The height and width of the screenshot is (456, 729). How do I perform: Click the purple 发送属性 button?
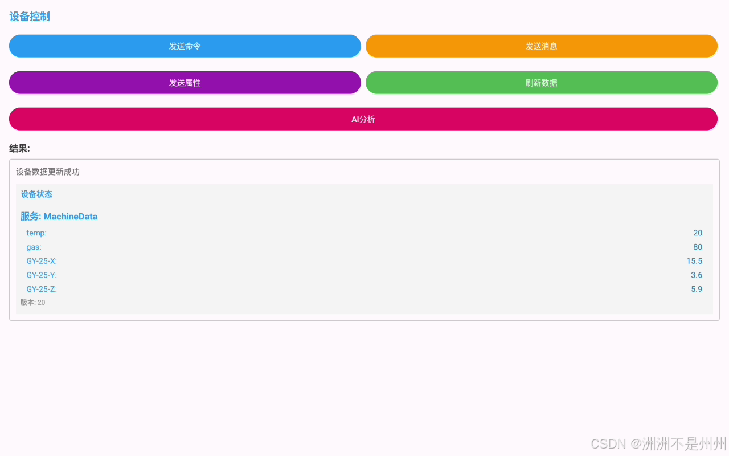[185, 83]
